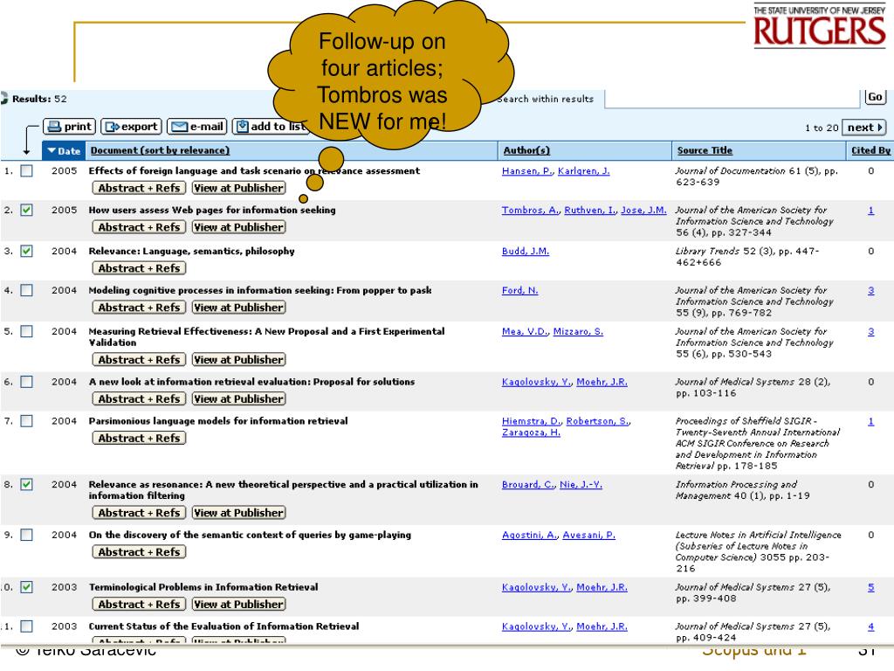Open Abstract + Refs for game-playing article
Image resolution: width=894 pixels, height=671 pixels.
coord(139,552)
